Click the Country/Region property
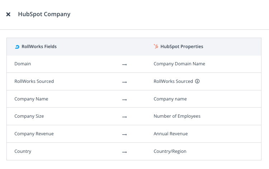Image resolution: width=269 pixels, height=169 pixels. pyautogui.click(x=170, y=151)
